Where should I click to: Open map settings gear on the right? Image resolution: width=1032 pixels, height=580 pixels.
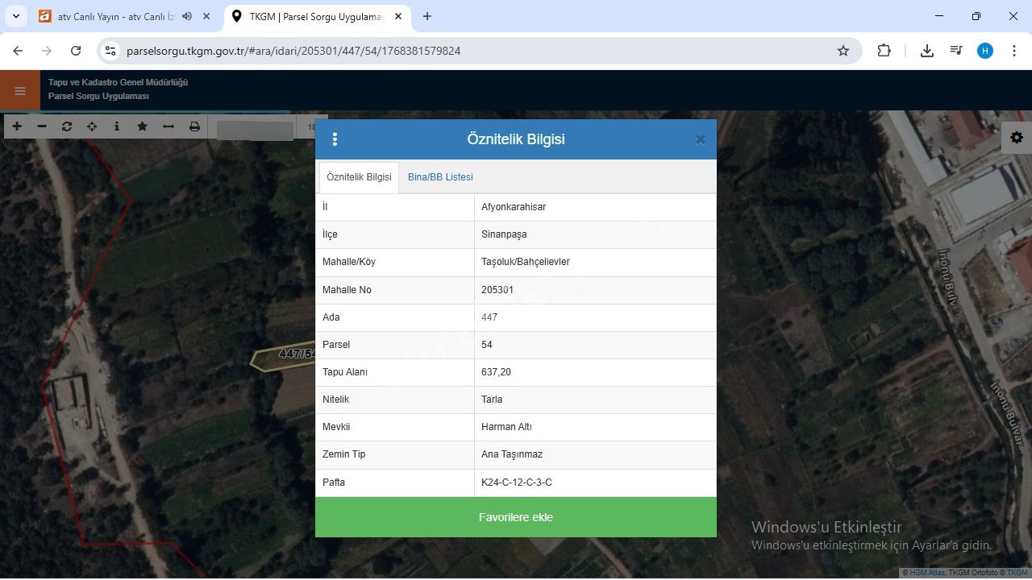coord(1017,138)
